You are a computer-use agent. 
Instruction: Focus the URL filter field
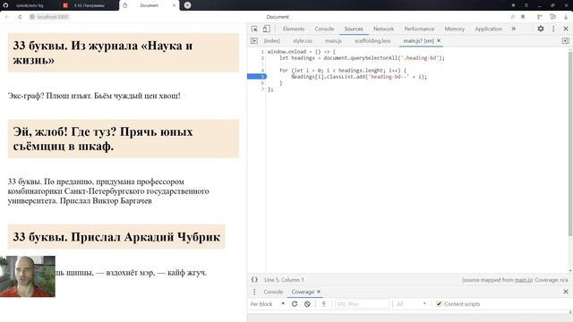362,304
